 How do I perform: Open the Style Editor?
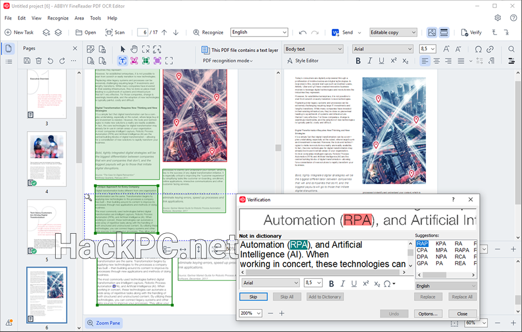pyautogui.click(x=302, y=61)
